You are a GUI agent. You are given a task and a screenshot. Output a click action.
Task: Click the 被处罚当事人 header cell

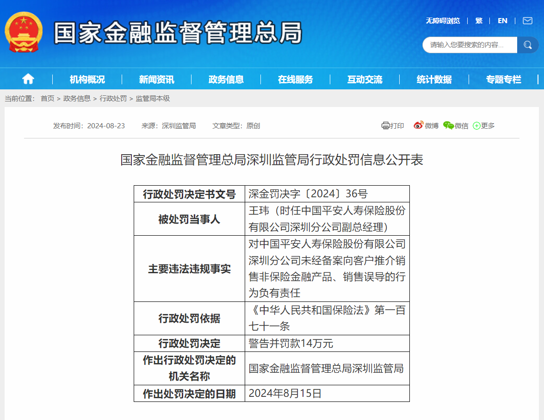coord(190,219)
